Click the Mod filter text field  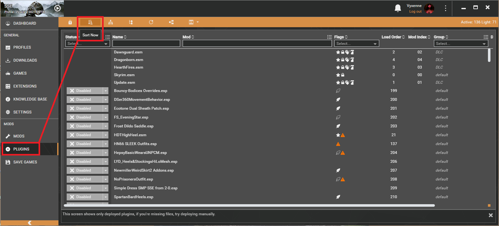click(257, 44)
